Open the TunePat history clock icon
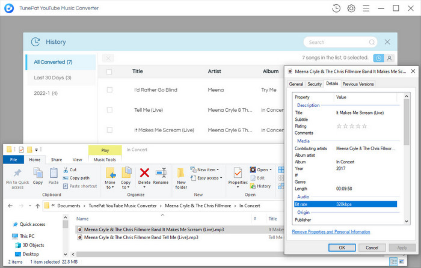The height and width of the screenshot is (268, 421). pos(336,8)
